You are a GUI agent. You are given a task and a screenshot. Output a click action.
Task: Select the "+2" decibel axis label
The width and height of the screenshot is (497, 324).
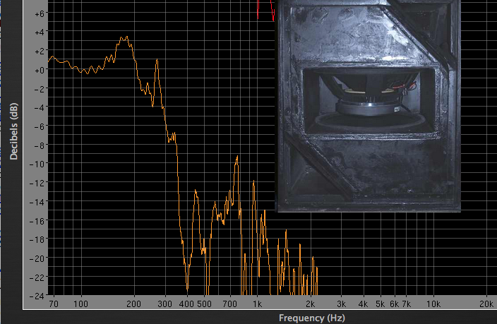click(40, 52)
